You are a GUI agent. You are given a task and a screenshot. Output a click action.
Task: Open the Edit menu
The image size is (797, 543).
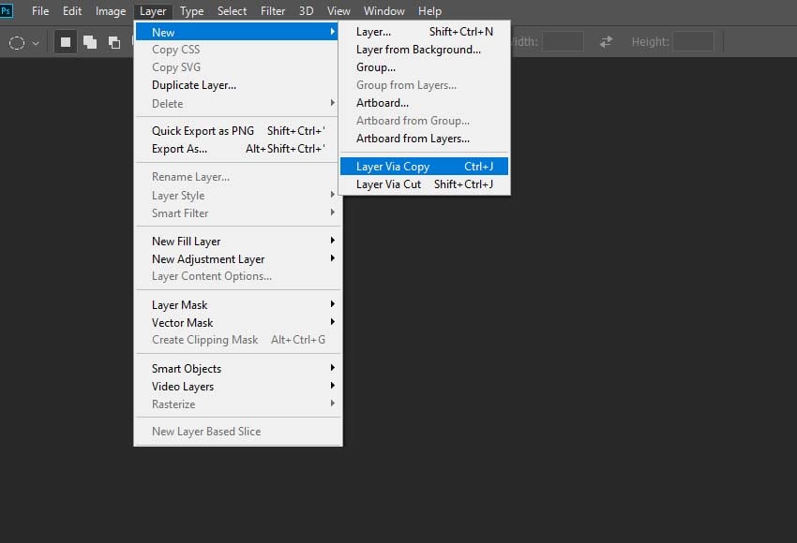pyautogui.click(x=72, y=10)
